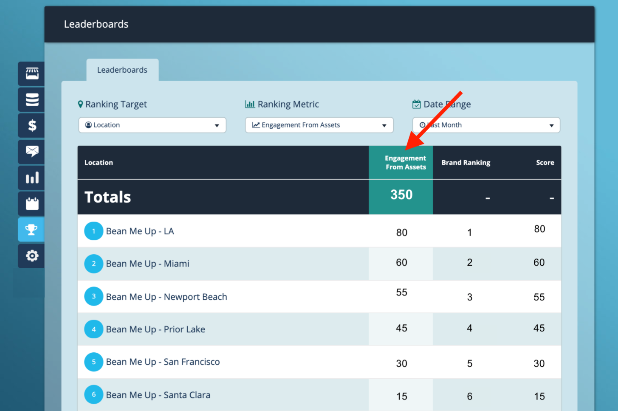The image size is (618, 411).
Task: Sort by the Location column header
Action: 99,162
